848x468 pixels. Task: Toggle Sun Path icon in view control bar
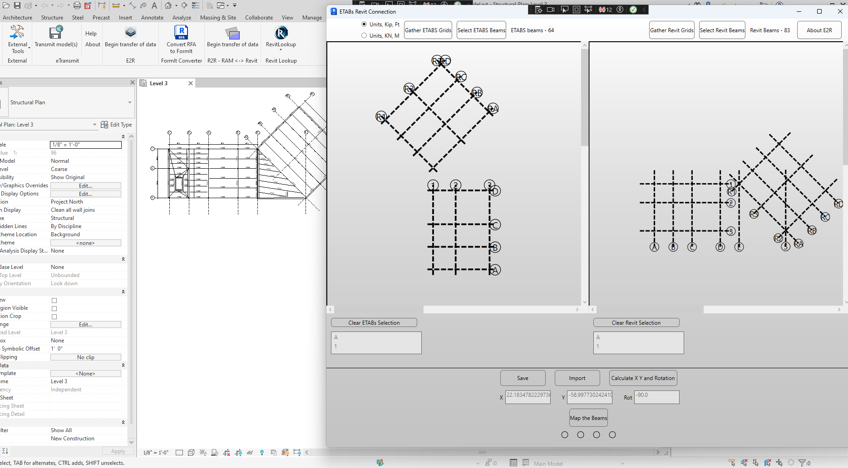click(x=203, y=453)
